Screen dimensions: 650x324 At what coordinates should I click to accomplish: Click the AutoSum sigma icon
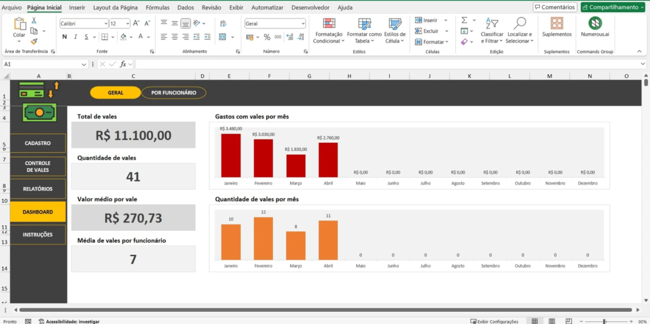[464, 20]
